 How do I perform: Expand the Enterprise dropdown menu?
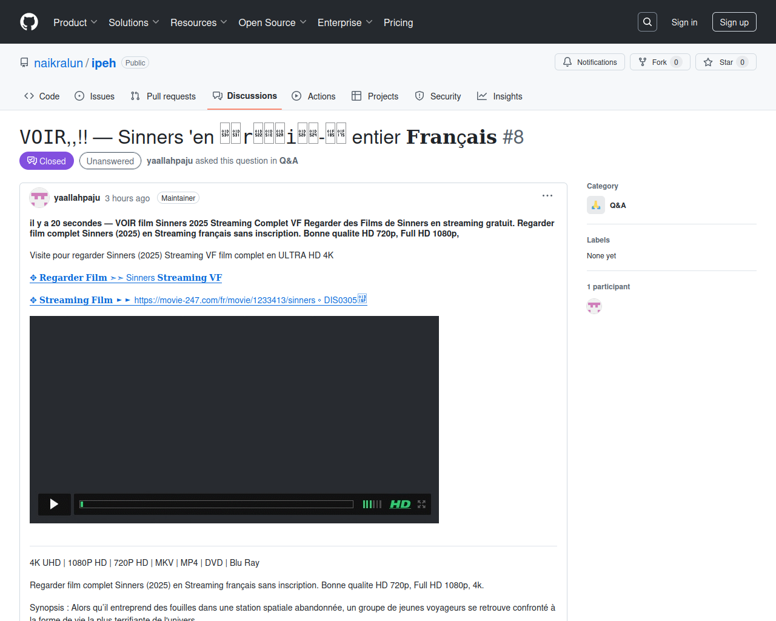point(345,22)
